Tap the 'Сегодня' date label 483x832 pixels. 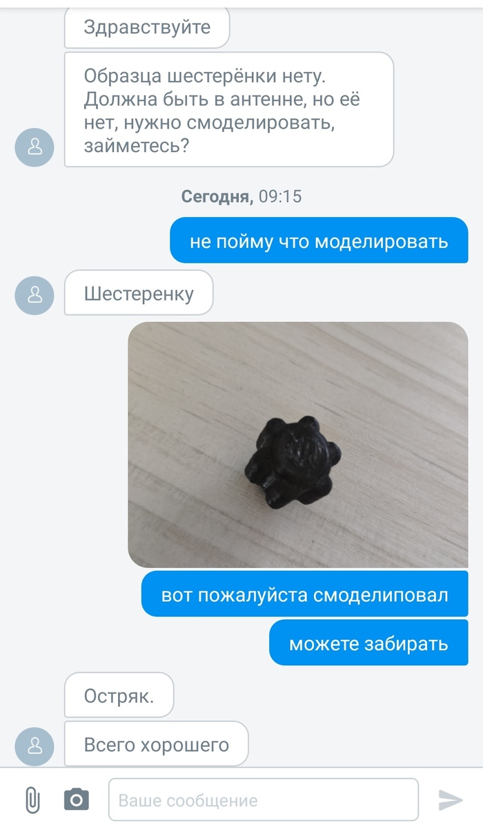(217, 196)
